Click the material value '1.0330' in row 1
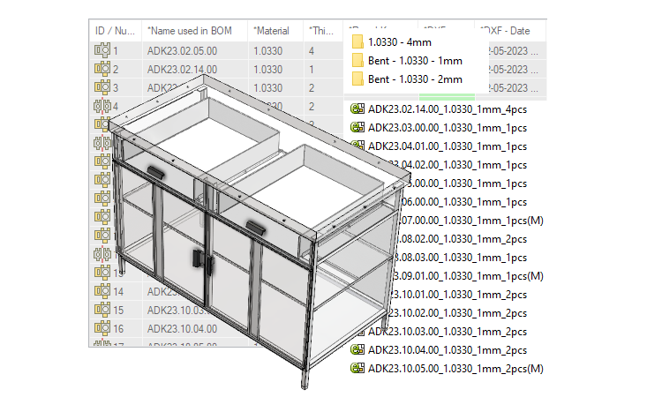Viewport: 662px width, 397px height. click(267, 51)
